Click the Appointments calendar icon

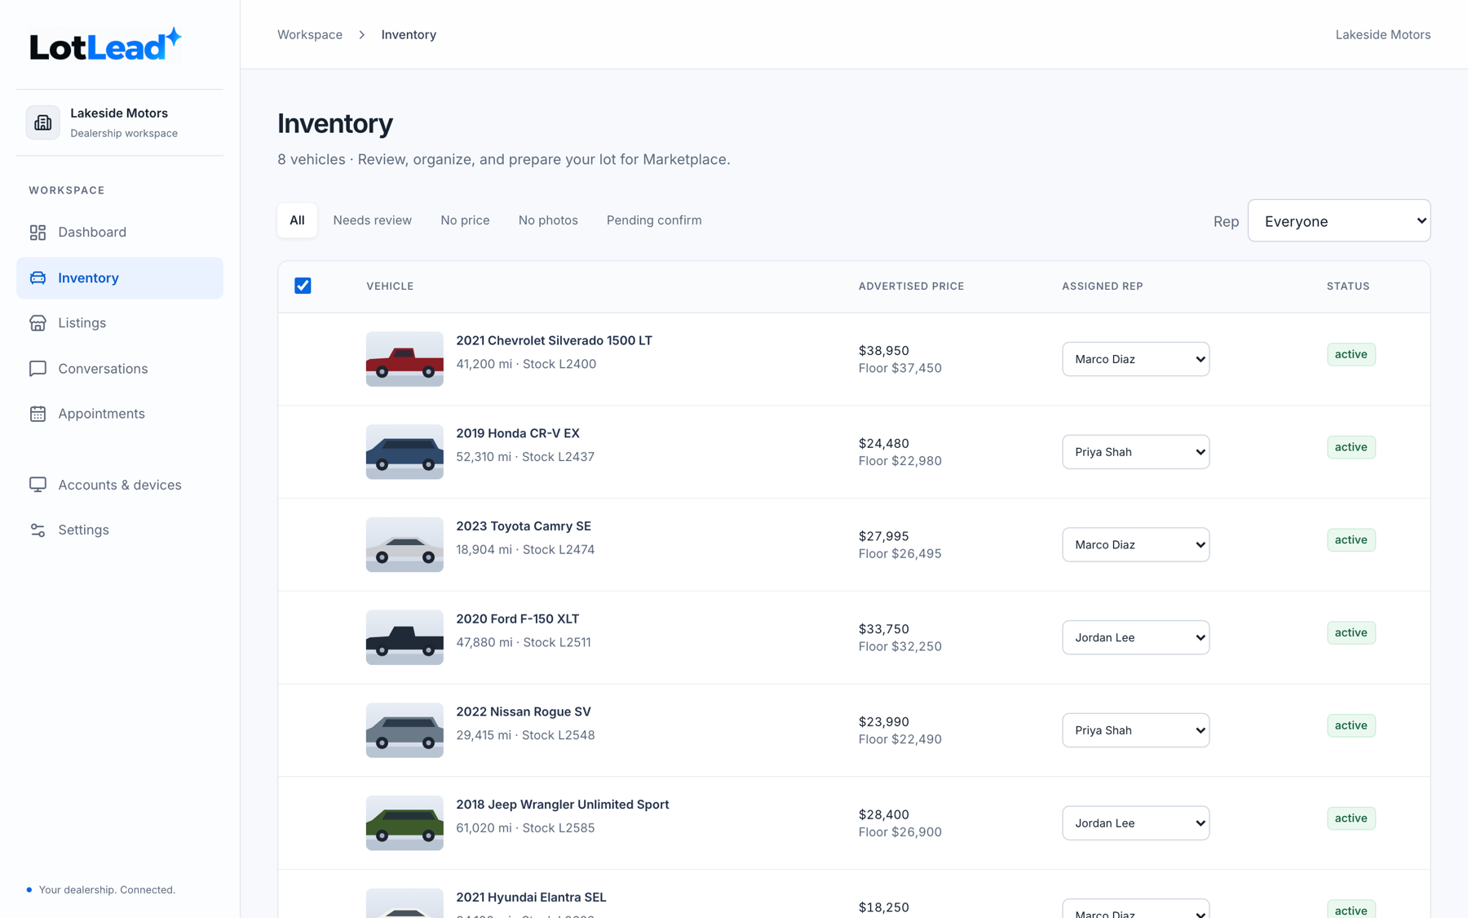(38, 414)
